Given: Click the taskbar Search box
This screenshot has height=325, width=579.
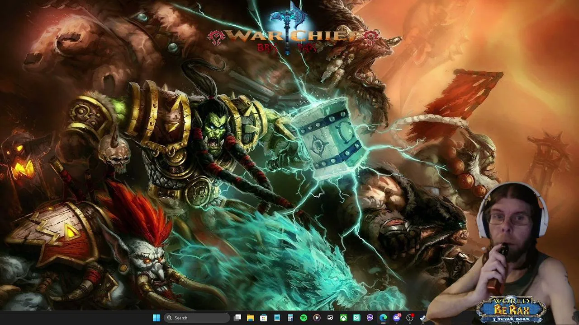Looking at the screenshot, I should click(x=196, y=318).
